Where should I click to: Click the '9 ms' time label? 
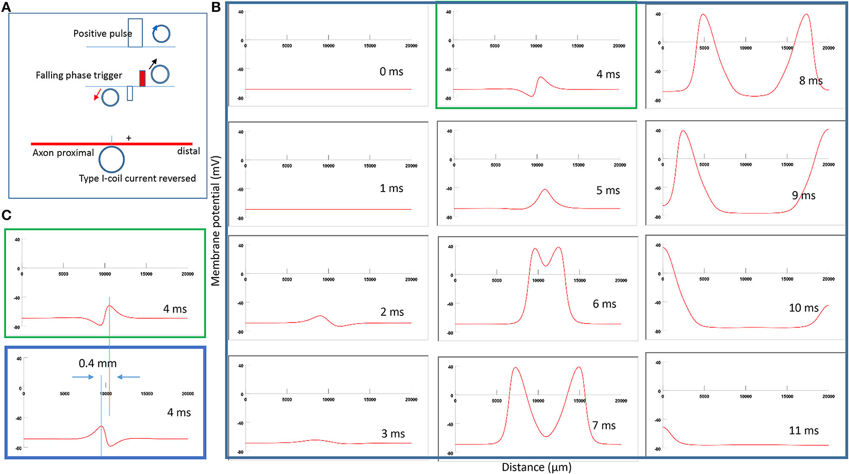tap(803, 195)
